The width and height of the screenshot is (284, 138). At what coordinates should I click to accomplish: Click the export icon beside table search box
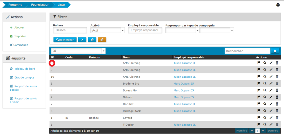[275, 51]
